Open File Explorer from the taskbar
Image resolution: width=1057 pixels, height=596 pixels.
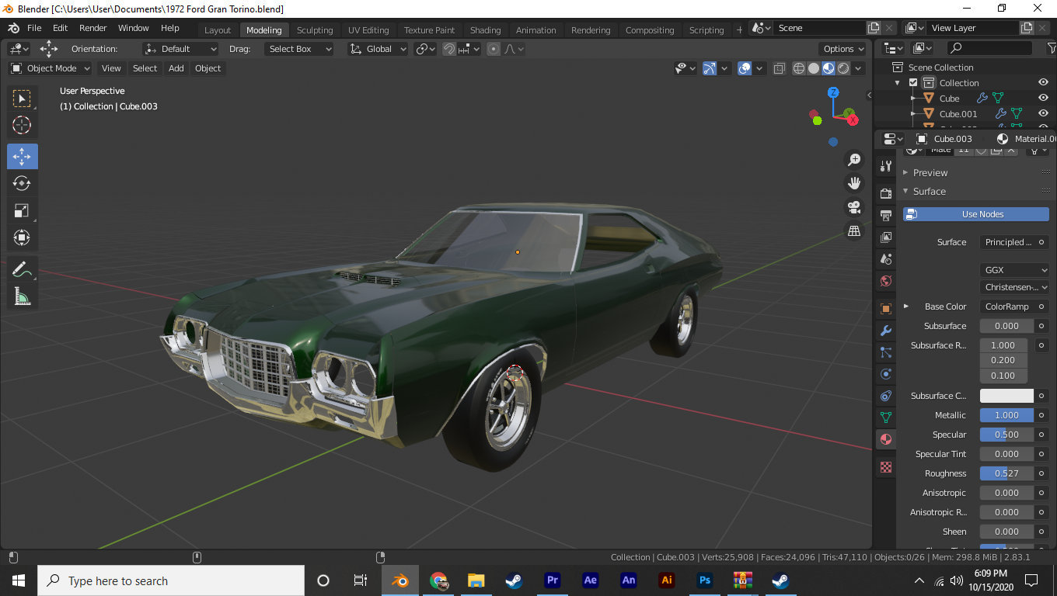click(x=476, y=580)
